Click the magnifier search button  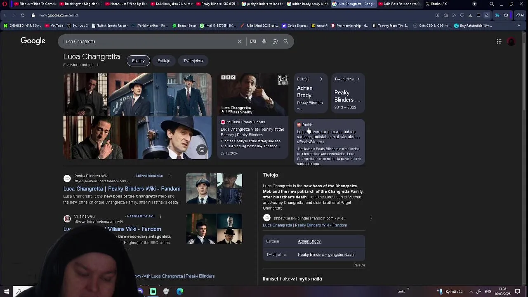[286, 41]
